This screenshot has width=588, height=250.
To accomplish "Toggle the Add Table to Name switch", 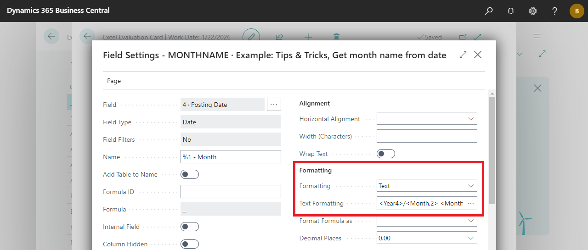I will (x=190, y=174).
